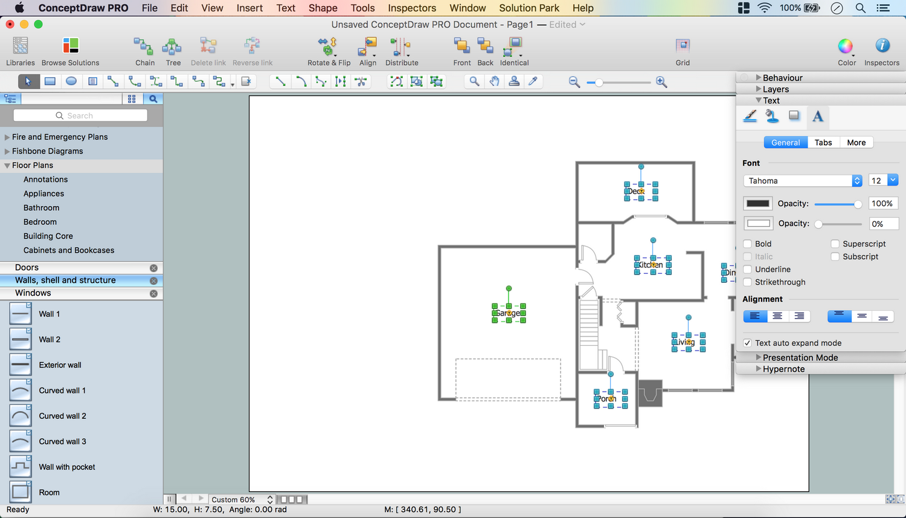This screenshot has width=906, height=518.
Task: Check the Underline option
Action: (x=748, y=270)
